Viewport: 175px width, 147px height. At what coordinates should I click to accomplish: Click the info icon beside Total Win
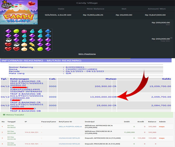pyautogui.click(x=171, y=38)
